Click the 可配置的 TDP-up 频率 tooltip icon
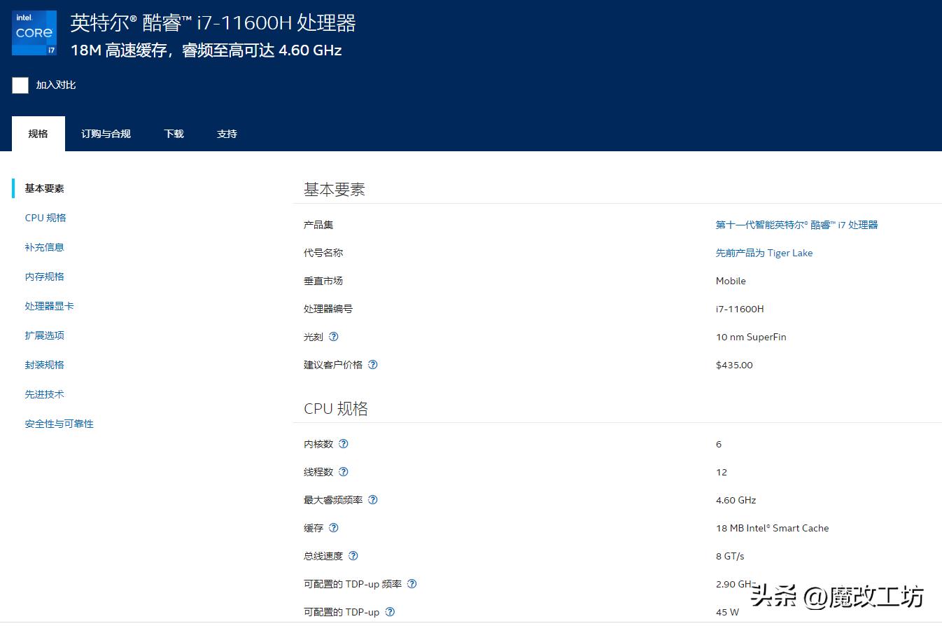The width and height of the screenshot is (942, 626). pyautogui.click(x=412, y=583)
